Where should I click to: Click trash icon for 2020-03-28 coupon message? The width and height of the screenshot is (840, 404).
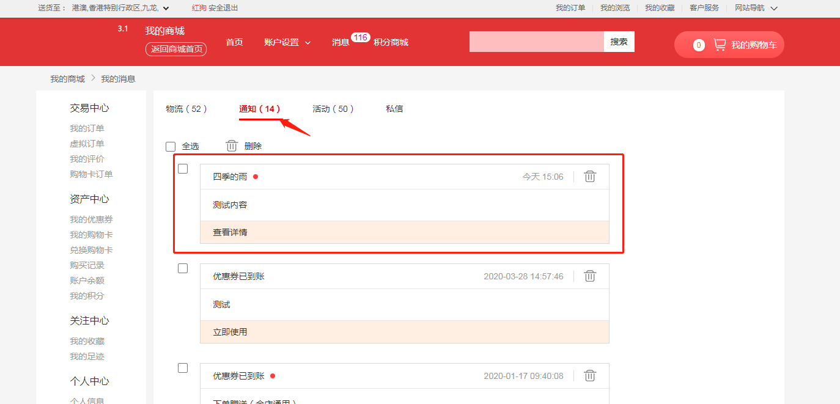589,276
